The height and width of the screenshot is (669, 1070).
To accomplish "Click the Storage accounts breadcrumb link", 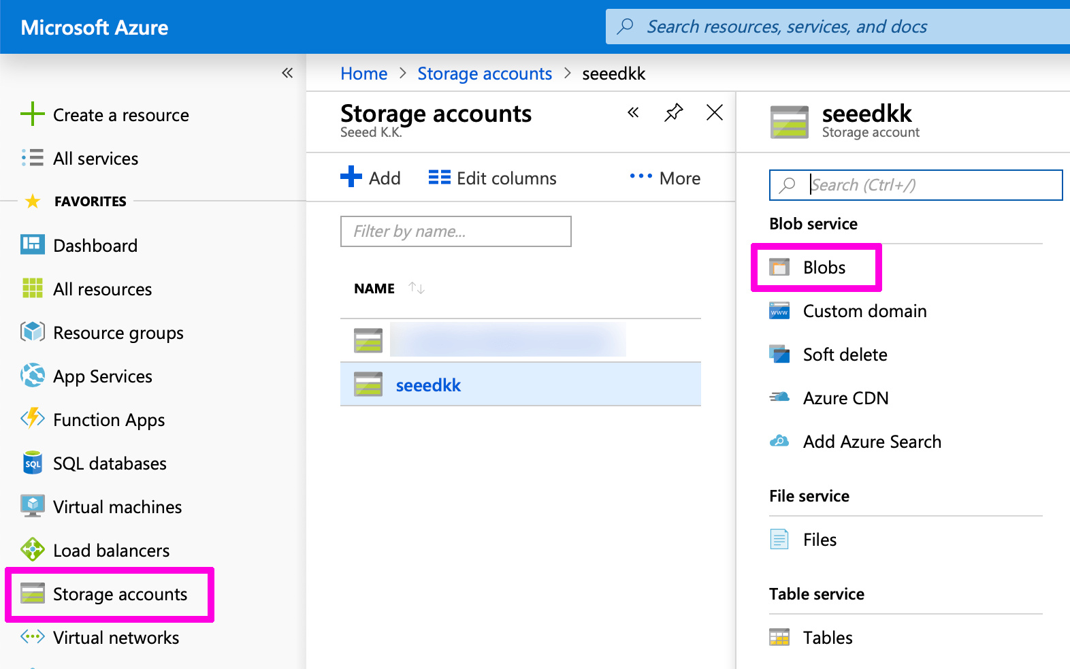I will 485,74.
